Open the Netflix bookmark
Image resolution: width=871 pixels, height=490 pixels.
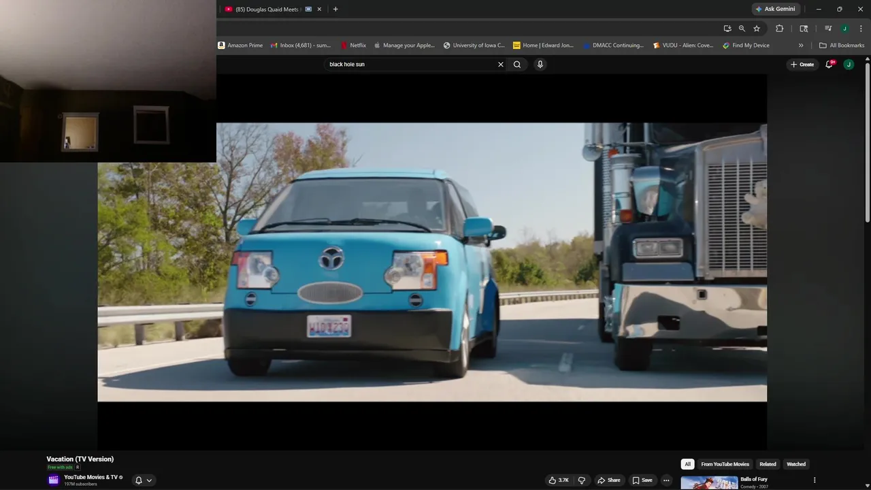point(353,46)
